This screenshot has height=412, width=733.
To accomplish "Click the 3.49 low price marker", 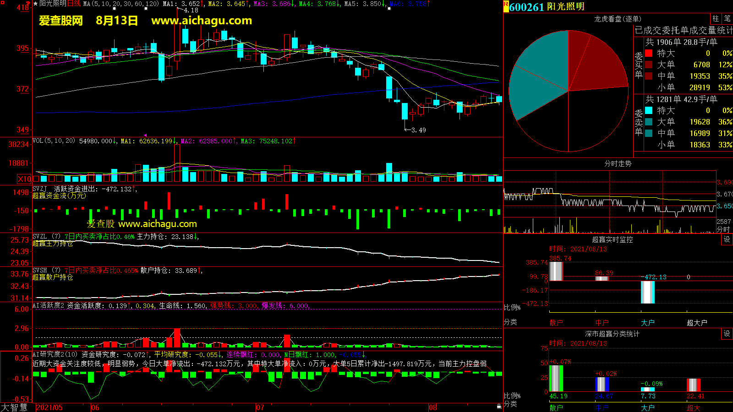I will coord(418,130).
